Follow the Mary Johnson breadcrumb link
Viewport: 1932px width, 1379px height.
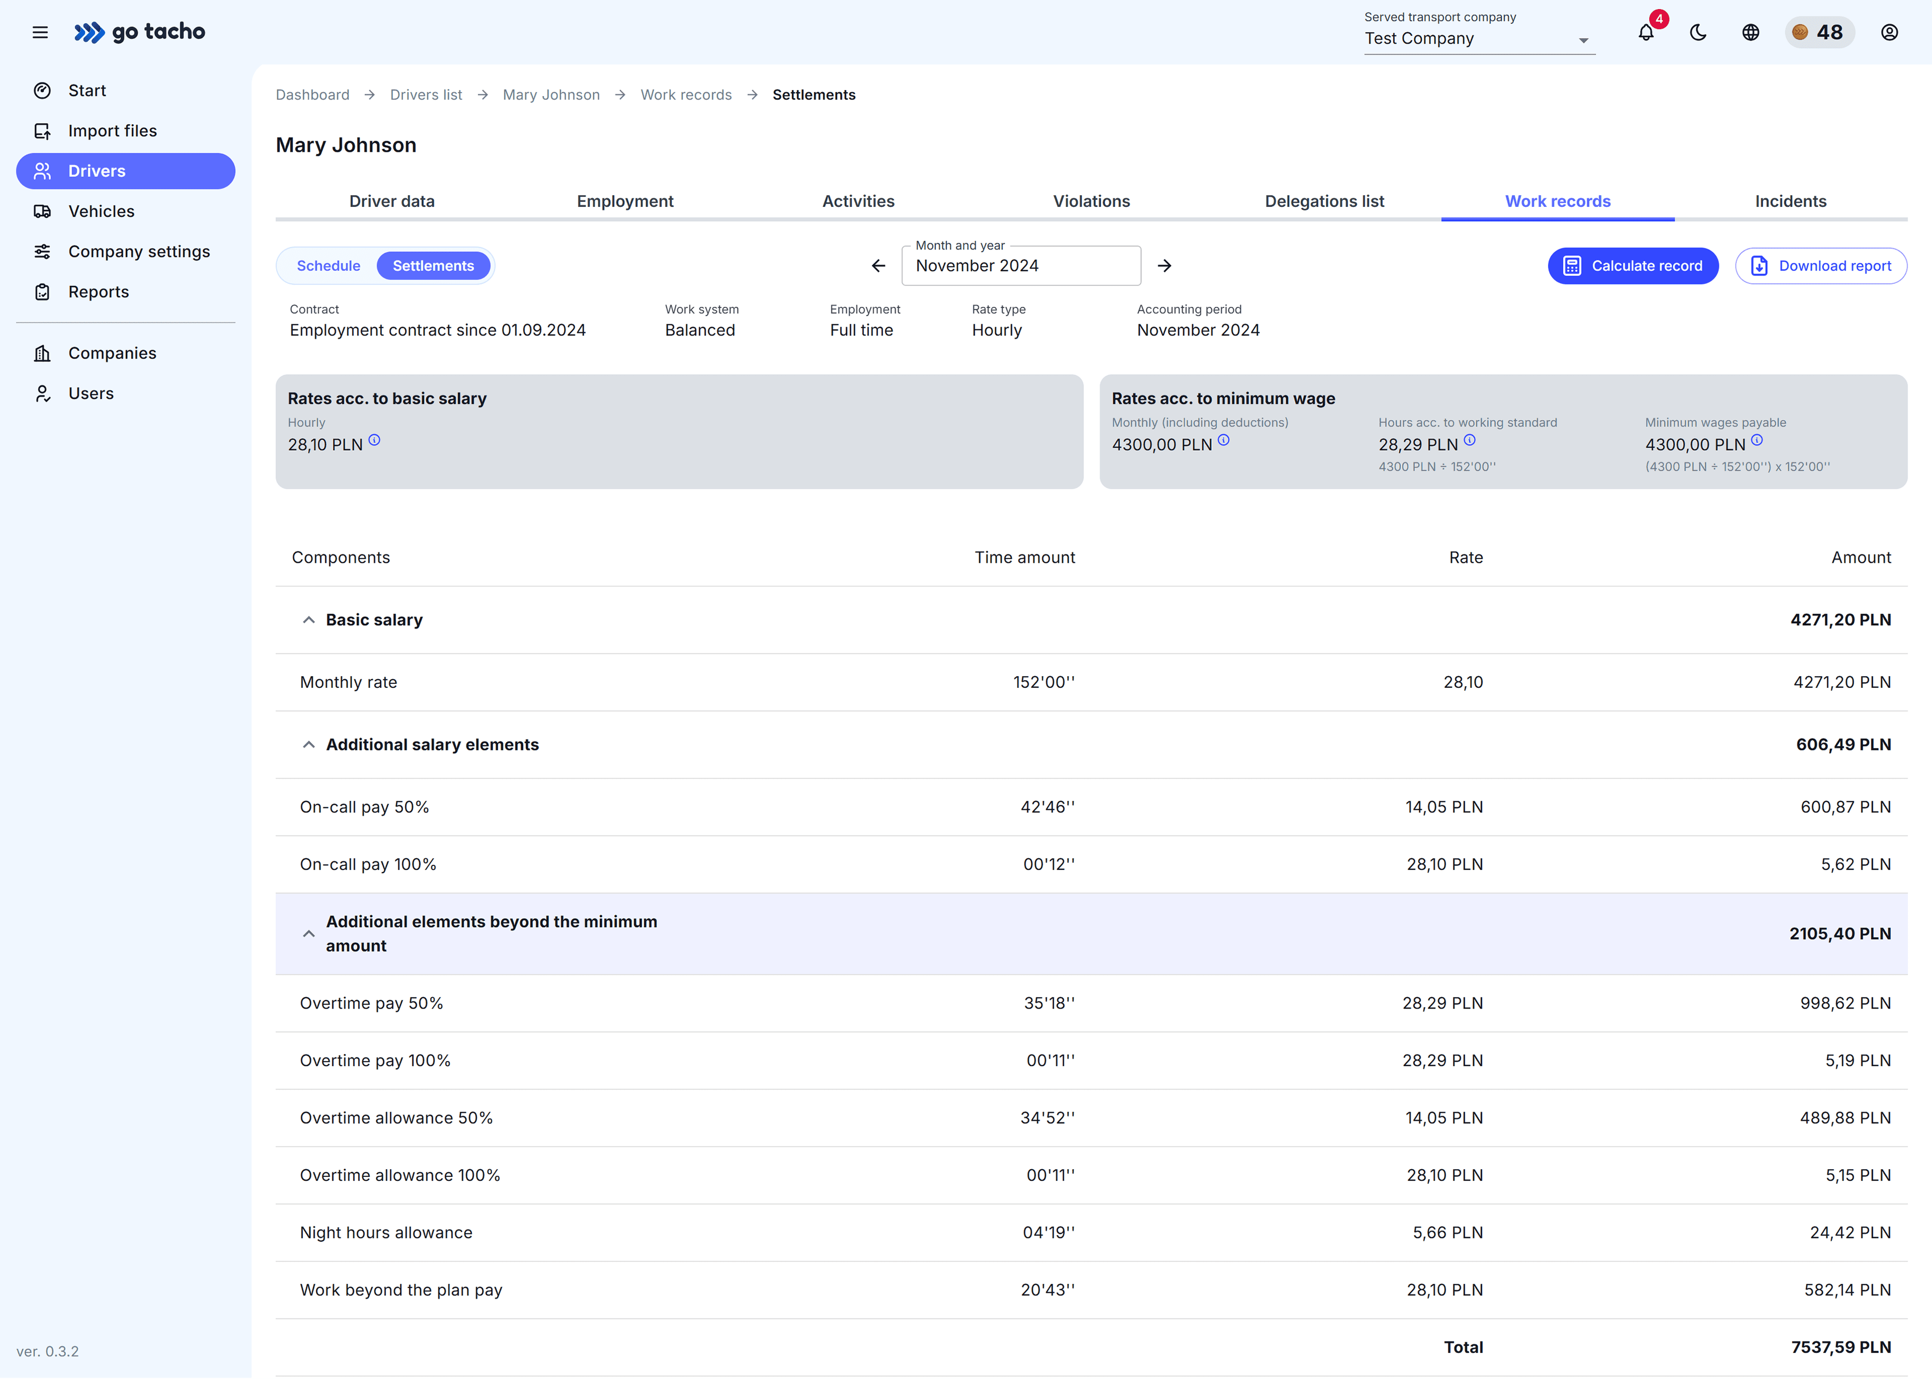(551, 95)
